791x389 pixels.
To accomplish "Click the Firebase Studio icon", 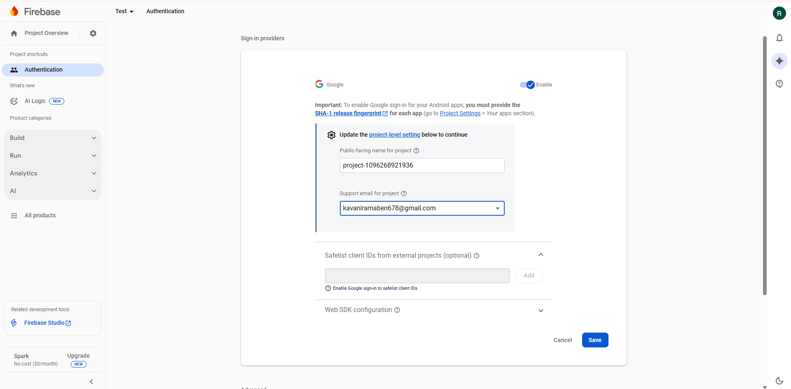I will (14, 323).
